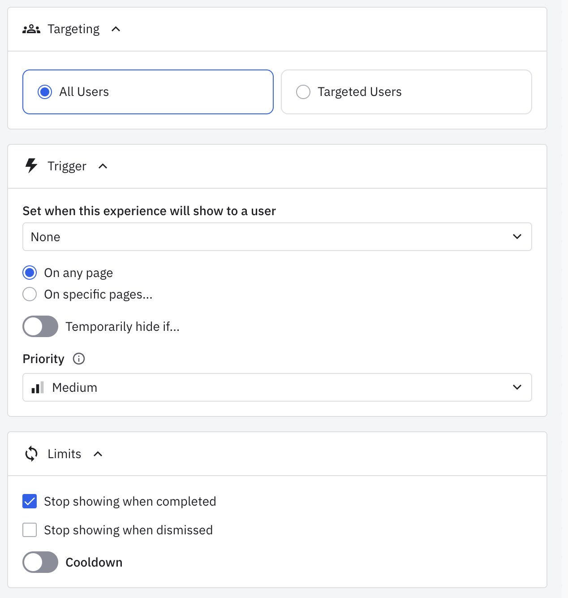Click the Targeting people group icon
568x598 pixels.
coord(31,30)
